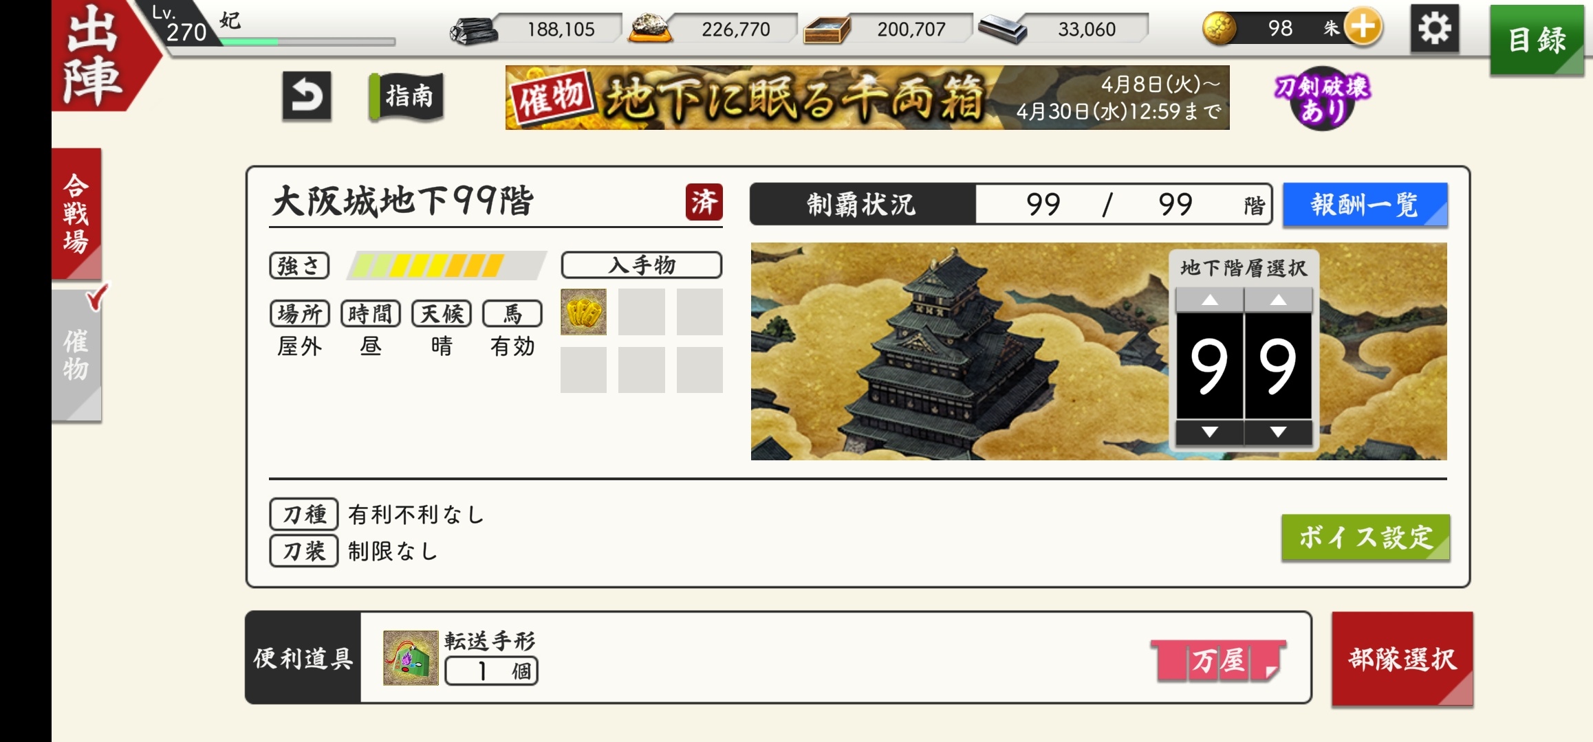Select the koban gold reward item icon
Screen dimensions: 1593x742
(583, 312)
